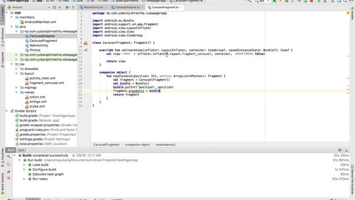Click the red X close icon in Build panel

9,178
